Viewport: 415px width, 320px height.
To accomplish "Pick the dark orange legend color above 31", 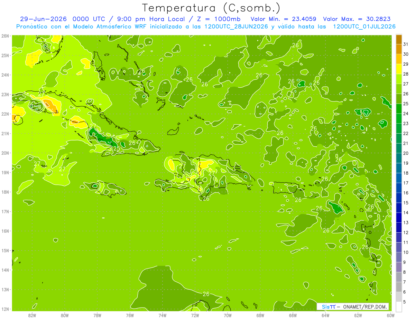I will [399, 39].
